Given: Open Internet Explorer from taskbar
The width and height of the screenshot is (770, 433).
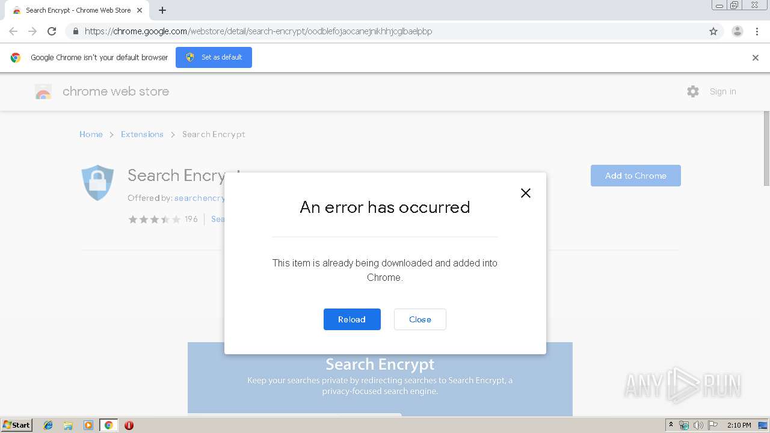Looking at the screenshot, I should pyautogui.click(x=48, y=425).
